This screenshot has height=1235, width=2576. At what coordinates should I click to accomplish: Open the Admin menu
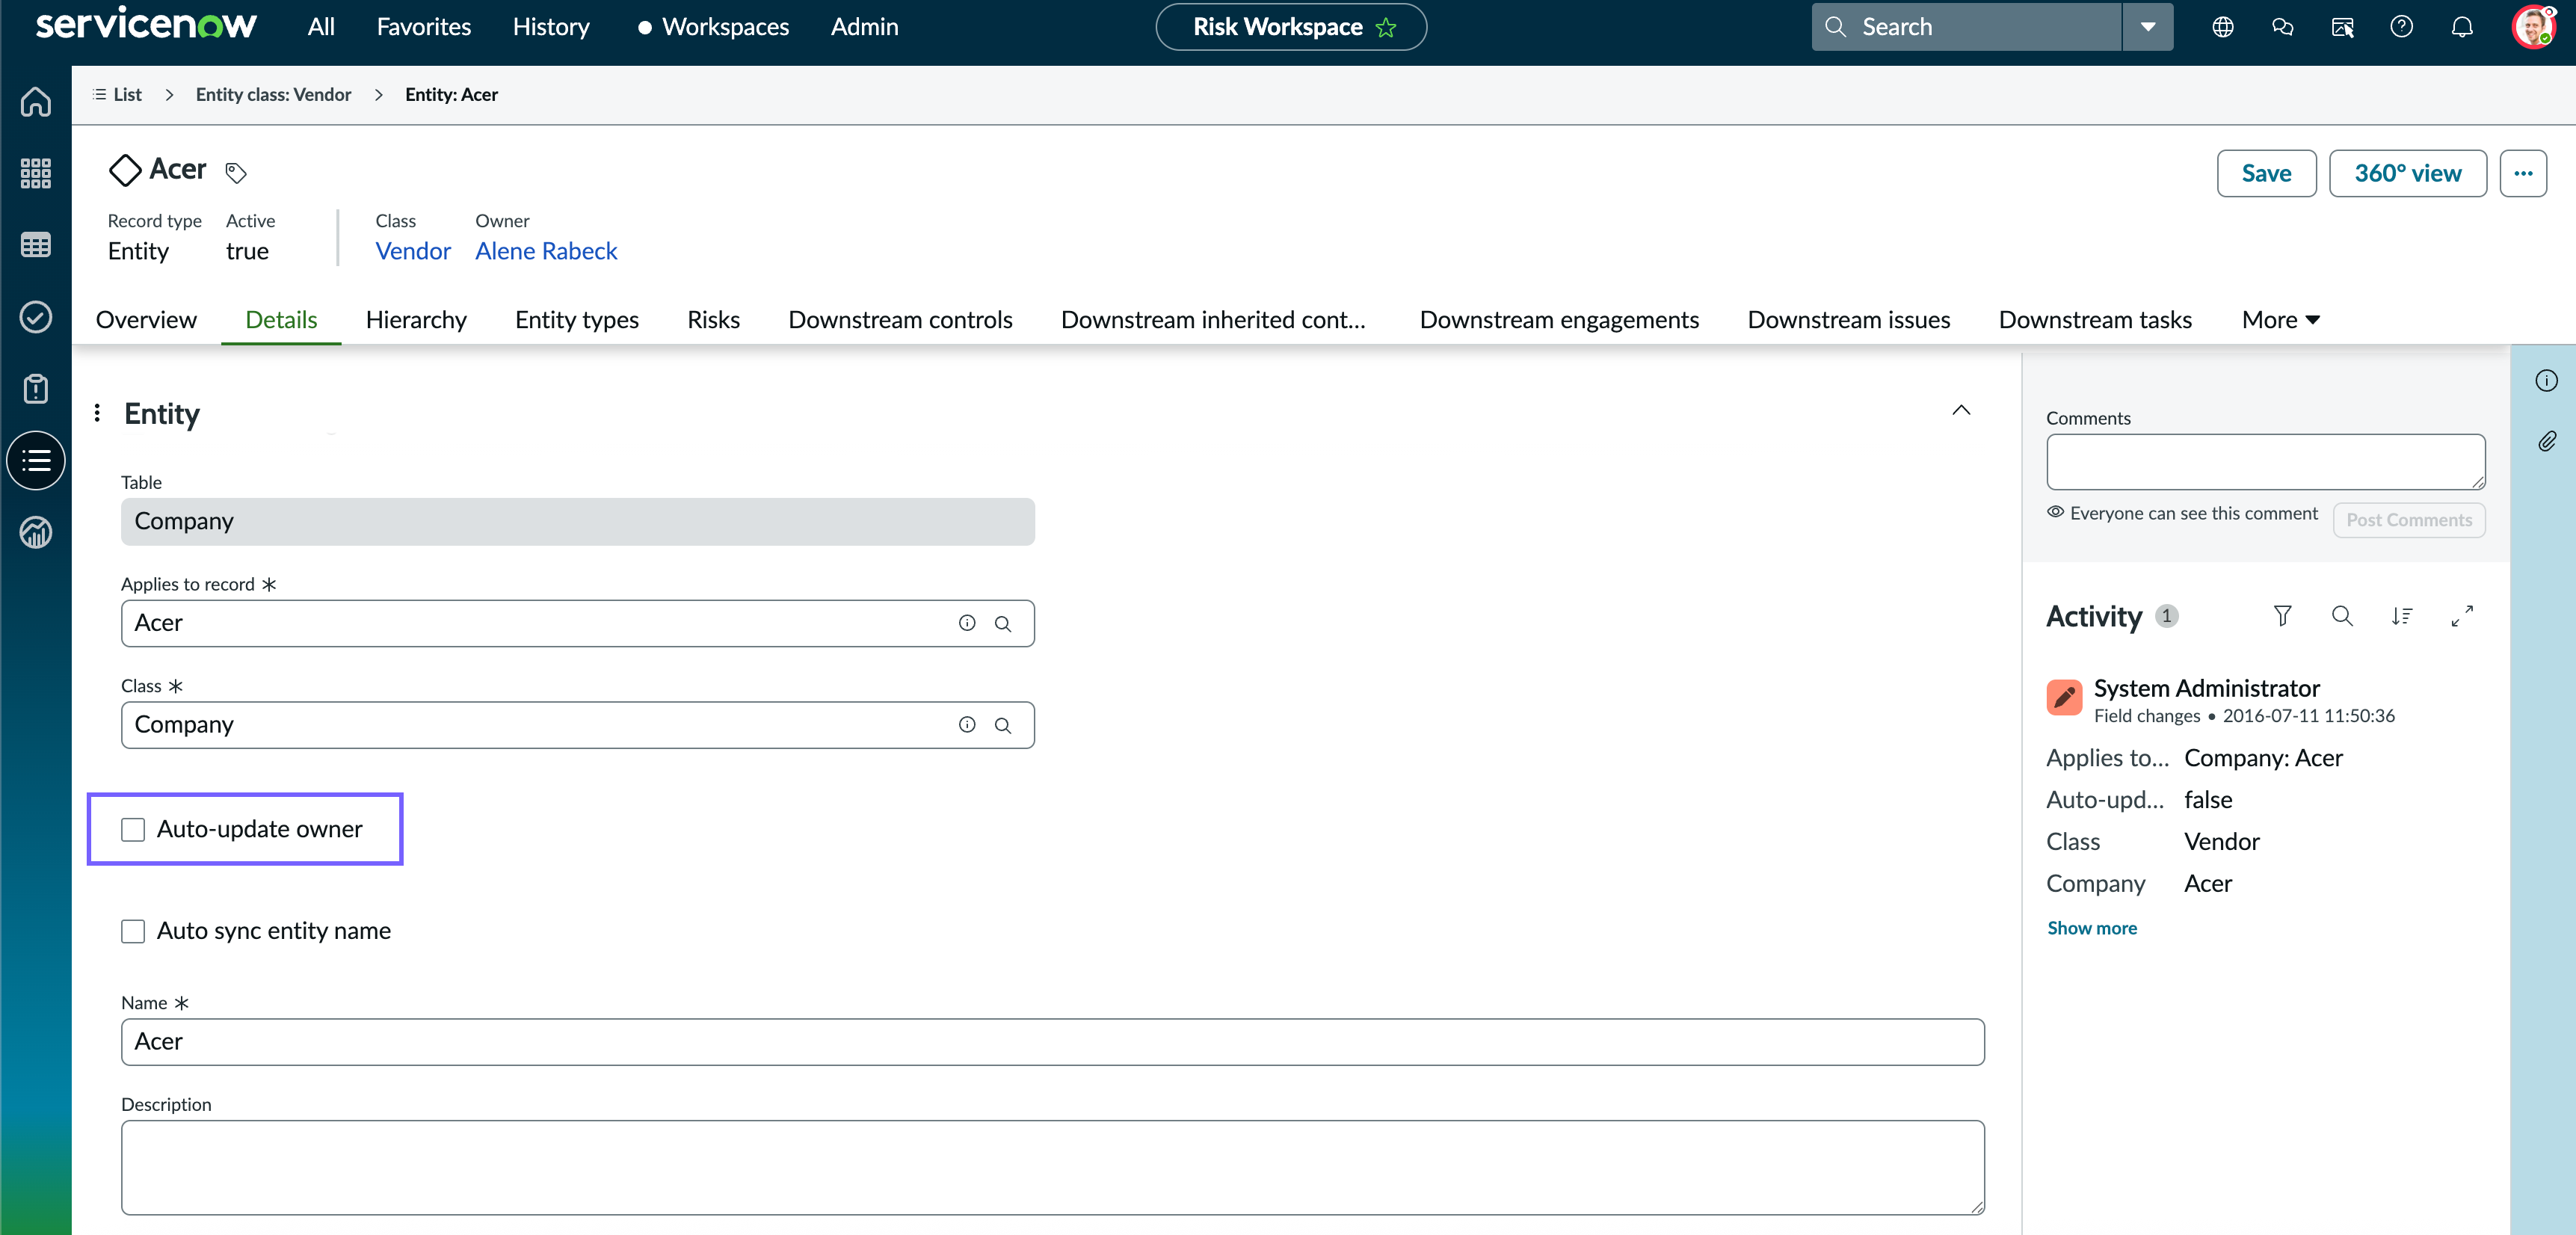point(864,27)
